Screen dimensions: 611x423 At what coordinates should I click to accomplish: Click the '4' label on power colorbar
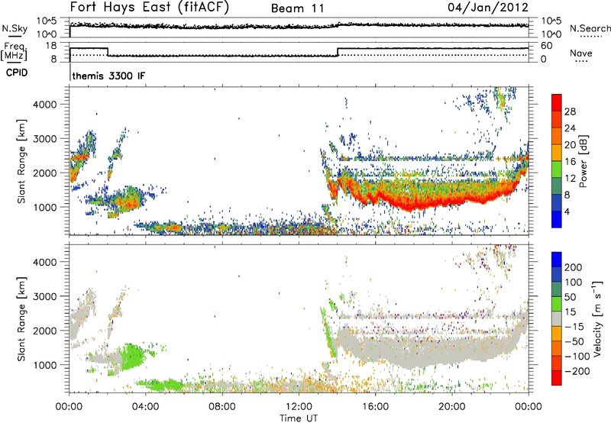tap(567, 211)
